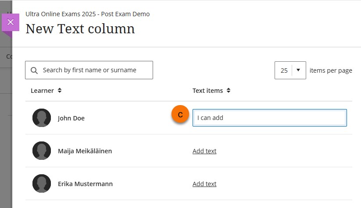Click the Text items column header label
361x208 pixels.
point(207,91)
